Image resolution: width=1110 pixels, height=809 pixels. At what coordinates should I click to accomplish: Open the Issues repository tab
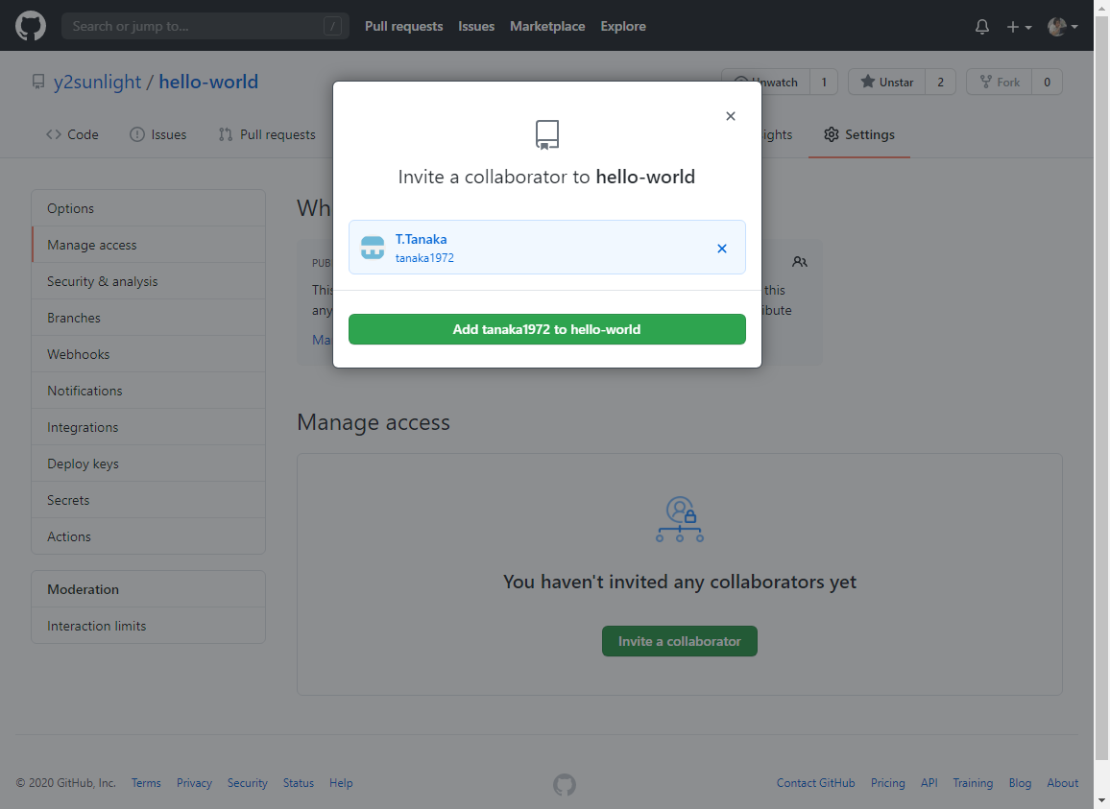click(x=158, y=134)
